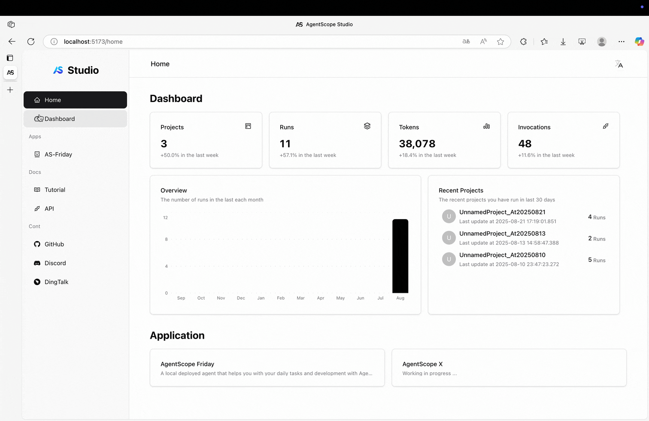
Task: Click the API plug icon in sidebar
Action: [x=37, y=208]
